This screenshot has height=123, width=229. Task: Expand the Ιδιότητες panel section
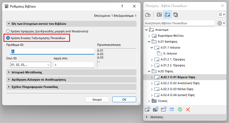[185, 117]
